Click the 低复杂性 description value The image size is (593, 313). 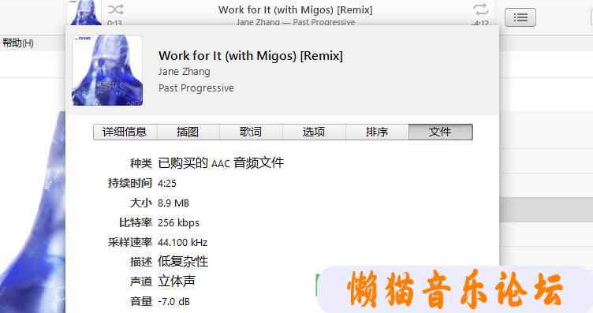[x=183, y=262]
